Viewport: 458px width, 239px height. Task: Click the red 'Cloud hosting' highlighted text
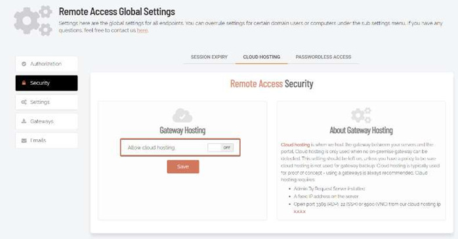(x=295, y=144)
